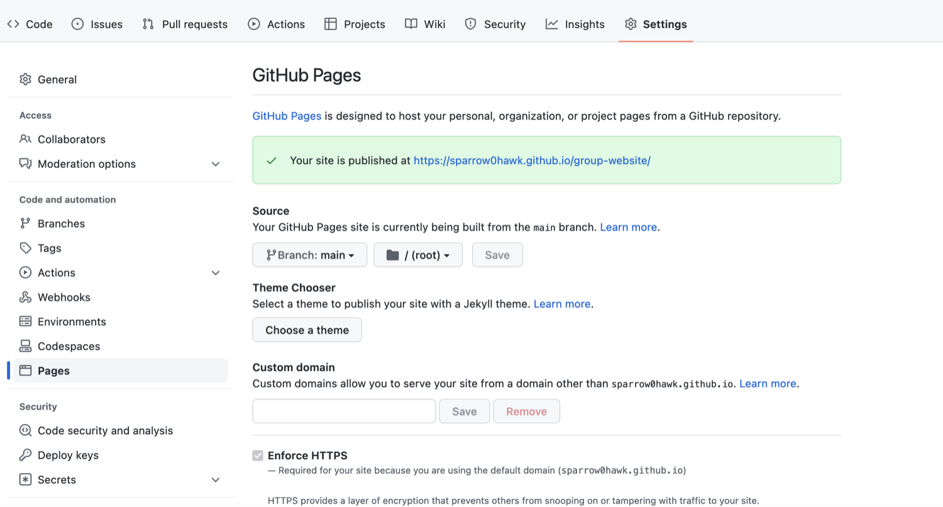Click the Environments server icon
The image size is (943, 507).
pyautogui.click(x=25, y=321)
